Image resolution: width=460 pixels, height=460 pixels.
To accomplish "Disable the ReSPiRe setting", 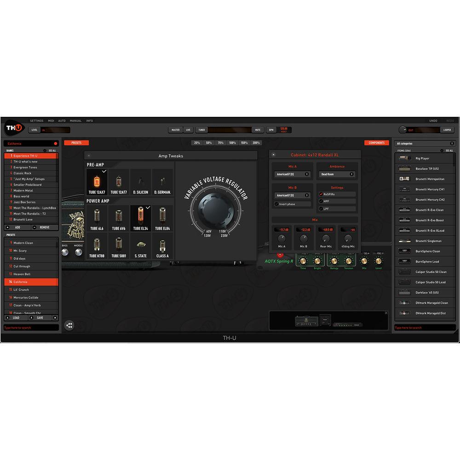I will 329,195.
